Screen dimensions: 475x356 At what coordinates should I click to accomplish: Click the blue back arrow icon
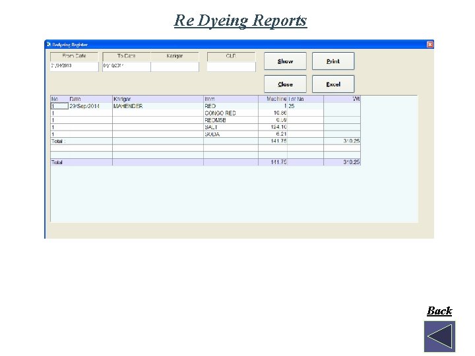(439, 336)
